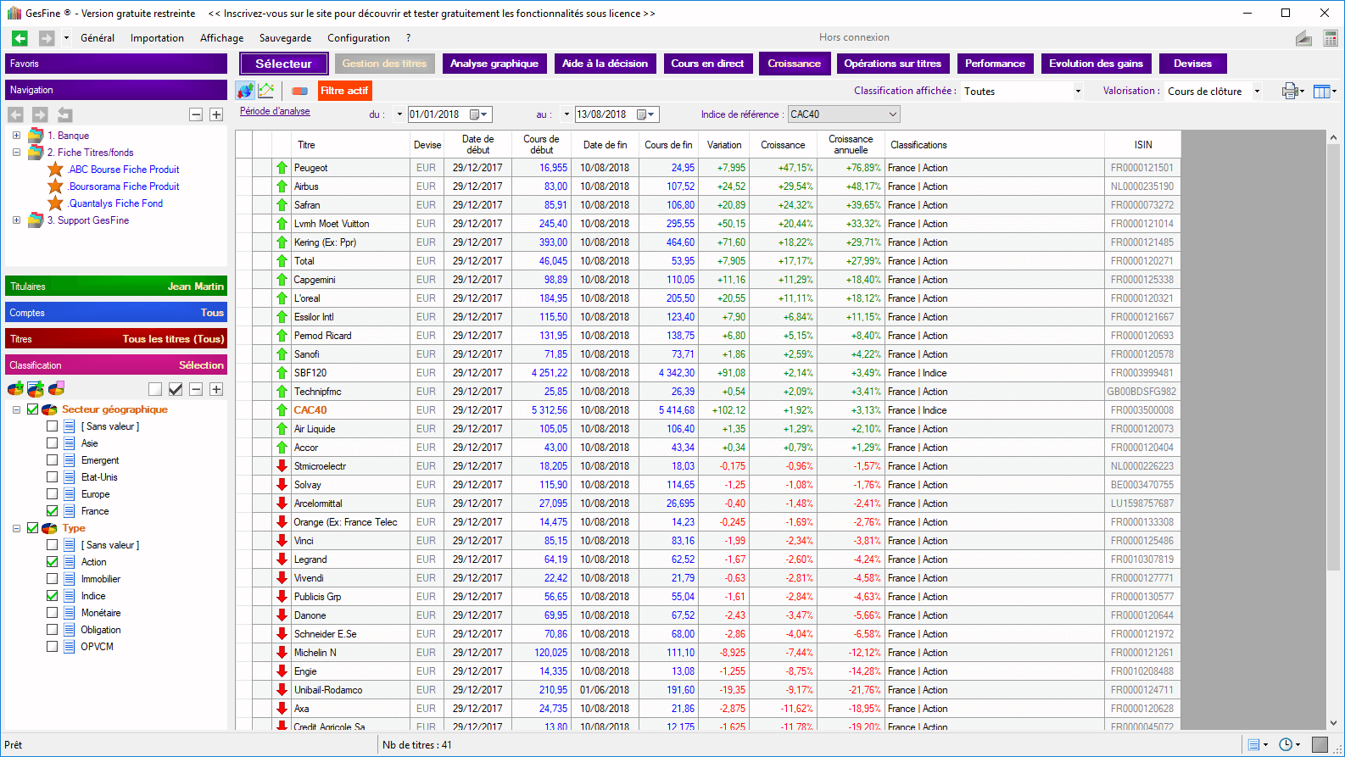Click the add classification value list icon
1345x757 pixels.
(36, 389)
